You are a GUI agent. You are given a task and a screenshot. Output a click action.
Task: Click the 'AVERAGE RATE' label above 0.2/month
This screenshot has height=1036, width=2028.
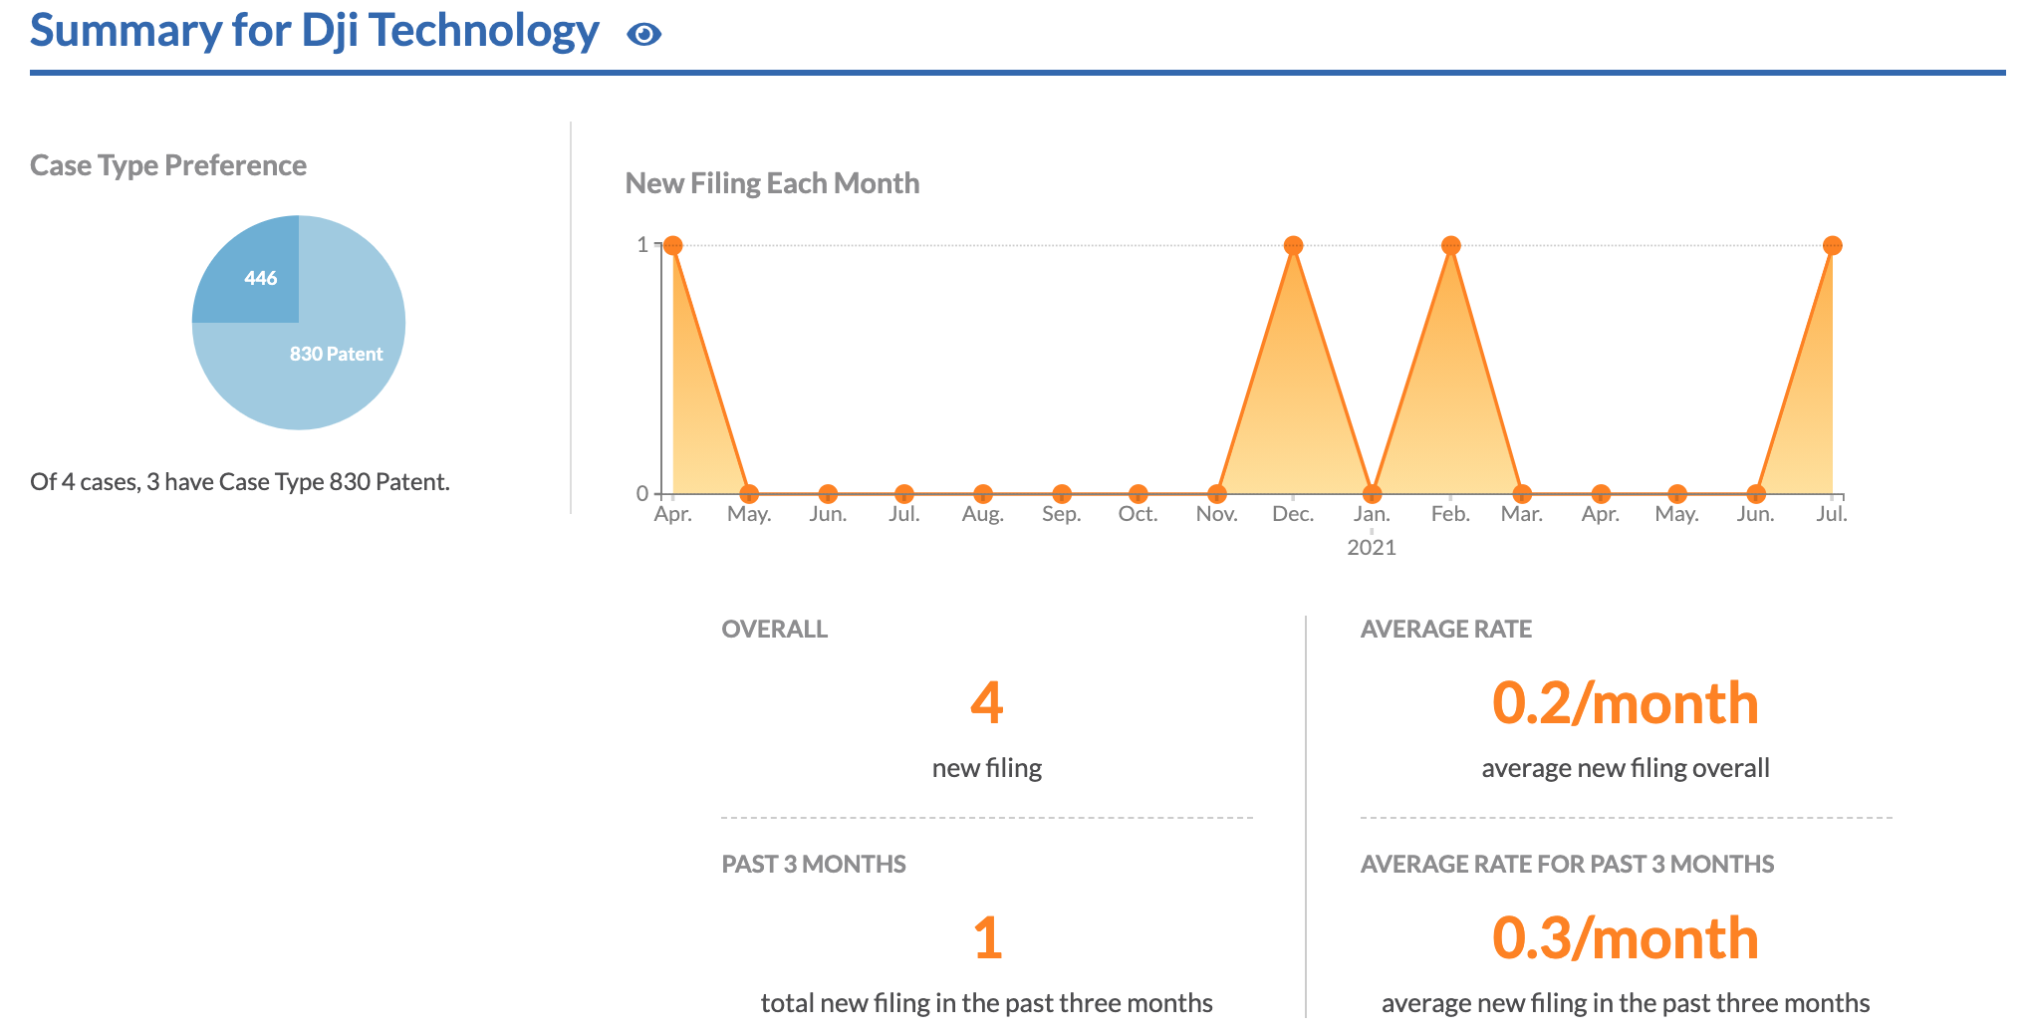pos(1446,630)
